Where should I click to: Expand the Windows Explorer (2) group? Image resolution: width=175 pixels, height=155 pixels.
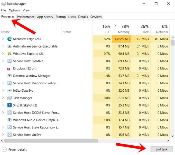(x=3, y=53)
